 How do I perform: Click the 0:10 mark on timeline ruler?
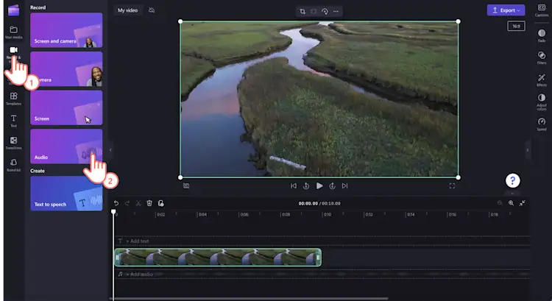327,214
